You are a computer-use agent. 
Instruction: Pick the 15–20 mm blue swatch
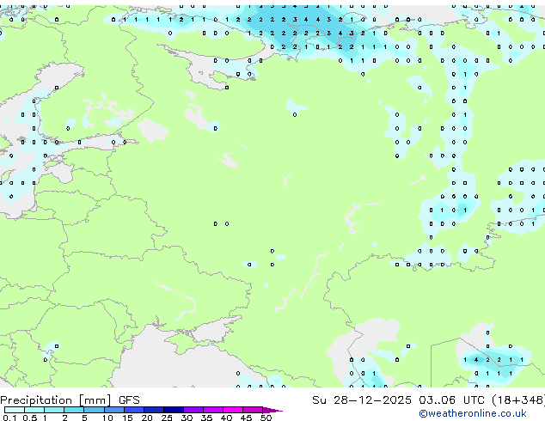pyautogui.click(x=133, y=410)
